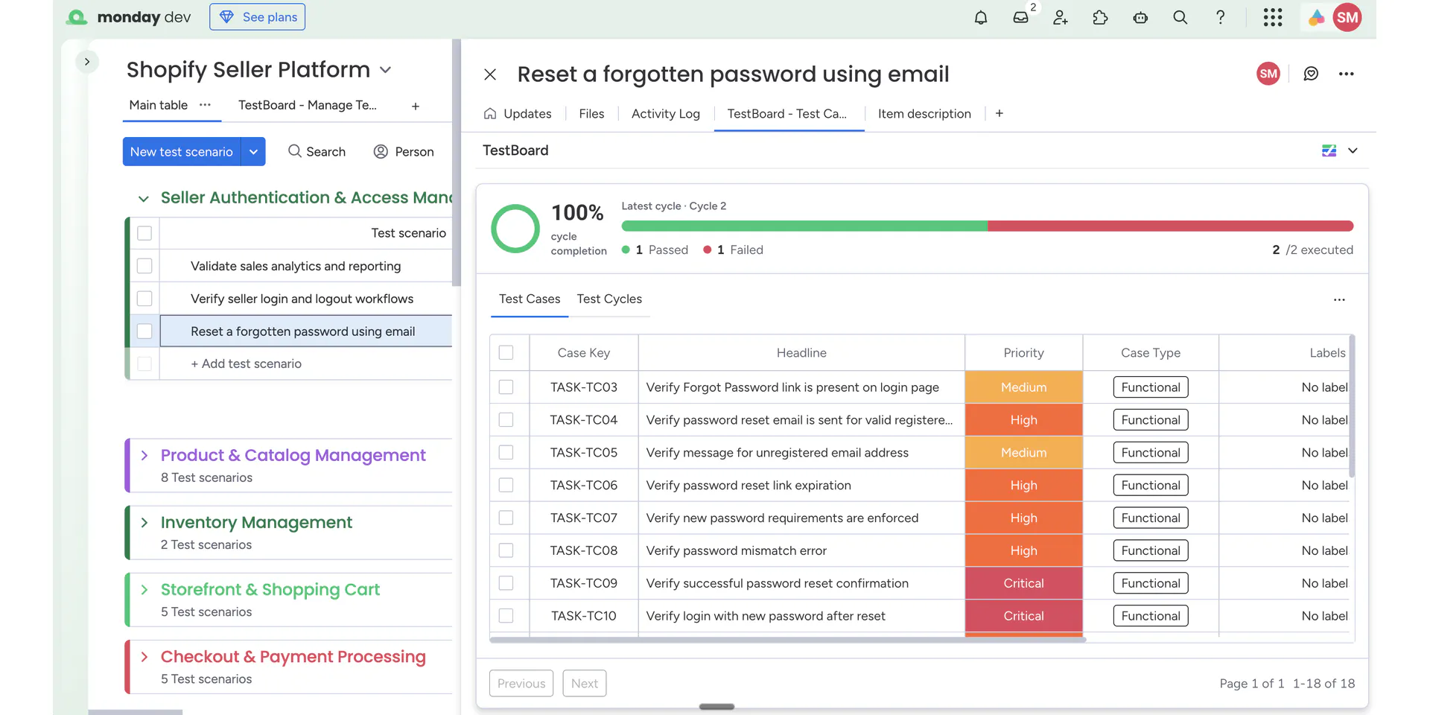Image resolution: width=1430 pixels, height=715 pixels.
Task: Click the SM user avatar in top bar
Action: tap(1347, 17)
